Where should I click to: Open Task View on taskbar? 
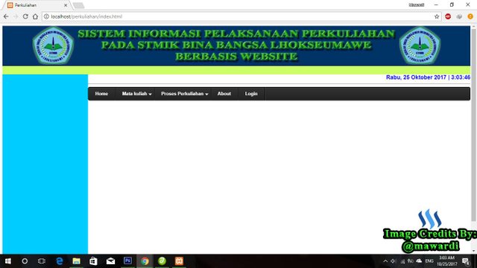coord(42,261)
